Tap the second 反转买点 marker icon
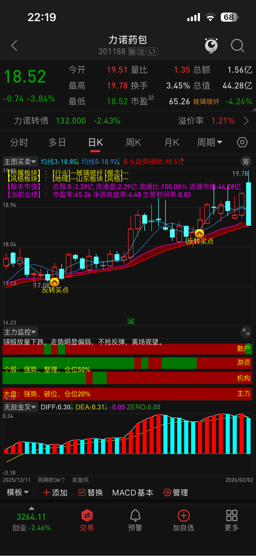 [199, 233]
